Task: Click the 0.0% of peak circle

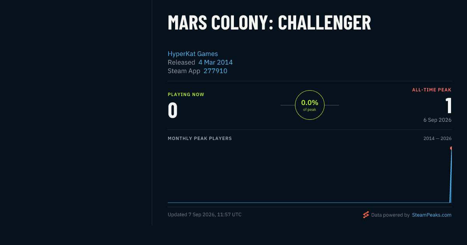Action: point(310,105)
